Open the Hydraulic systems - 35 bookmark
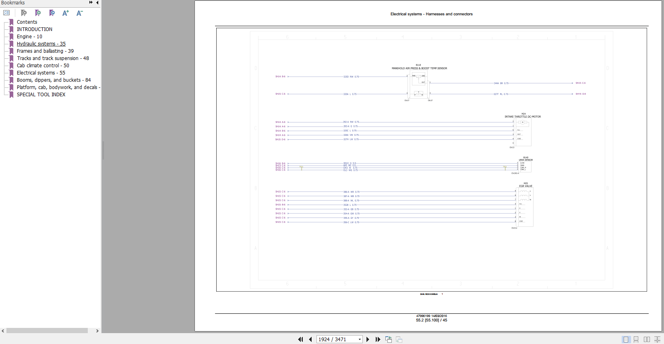Screen dimensions: 664x344 (x=41, y=44)
